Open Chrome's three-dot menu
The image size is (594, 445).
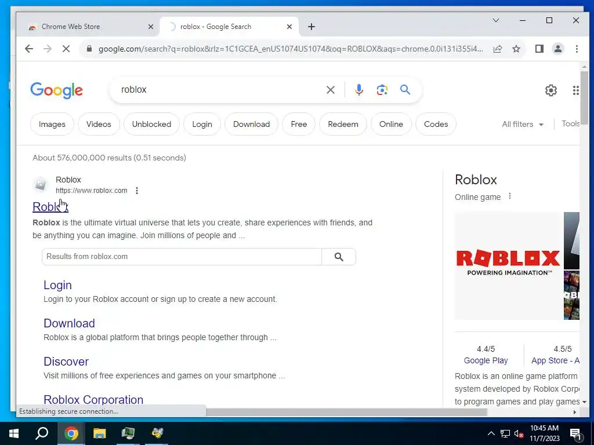click(x=577, y=49)
